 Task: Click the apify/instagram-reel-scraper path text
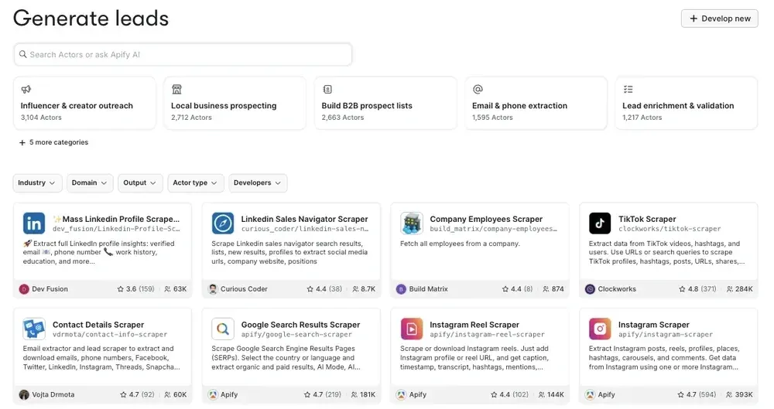click(x=487, y=335)
